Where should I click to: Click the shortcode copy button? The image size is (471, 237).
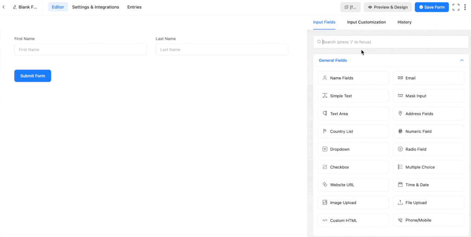350,7
